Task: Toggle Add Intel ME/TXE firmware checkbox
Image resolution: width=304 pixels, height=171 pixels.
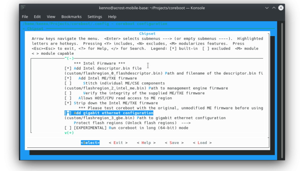Action: click(68, 78)
